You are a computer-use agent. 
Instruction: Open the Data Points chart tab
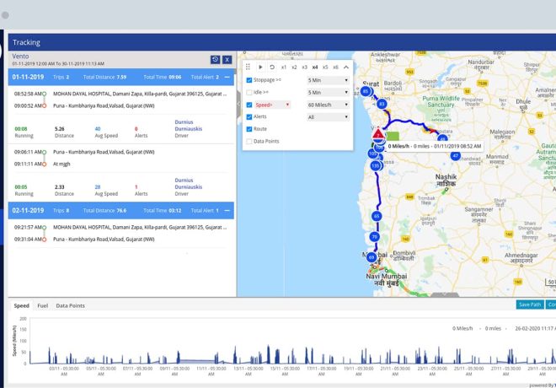[x=71, y=305]
